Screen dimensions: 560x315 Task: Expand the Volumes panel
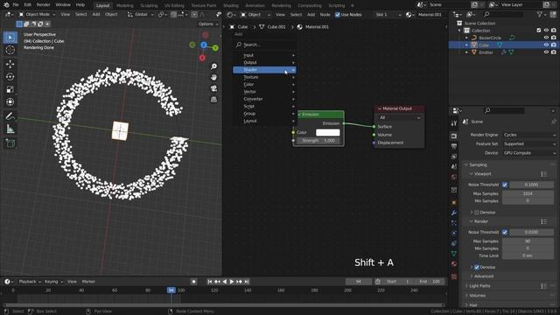(478, 296)
